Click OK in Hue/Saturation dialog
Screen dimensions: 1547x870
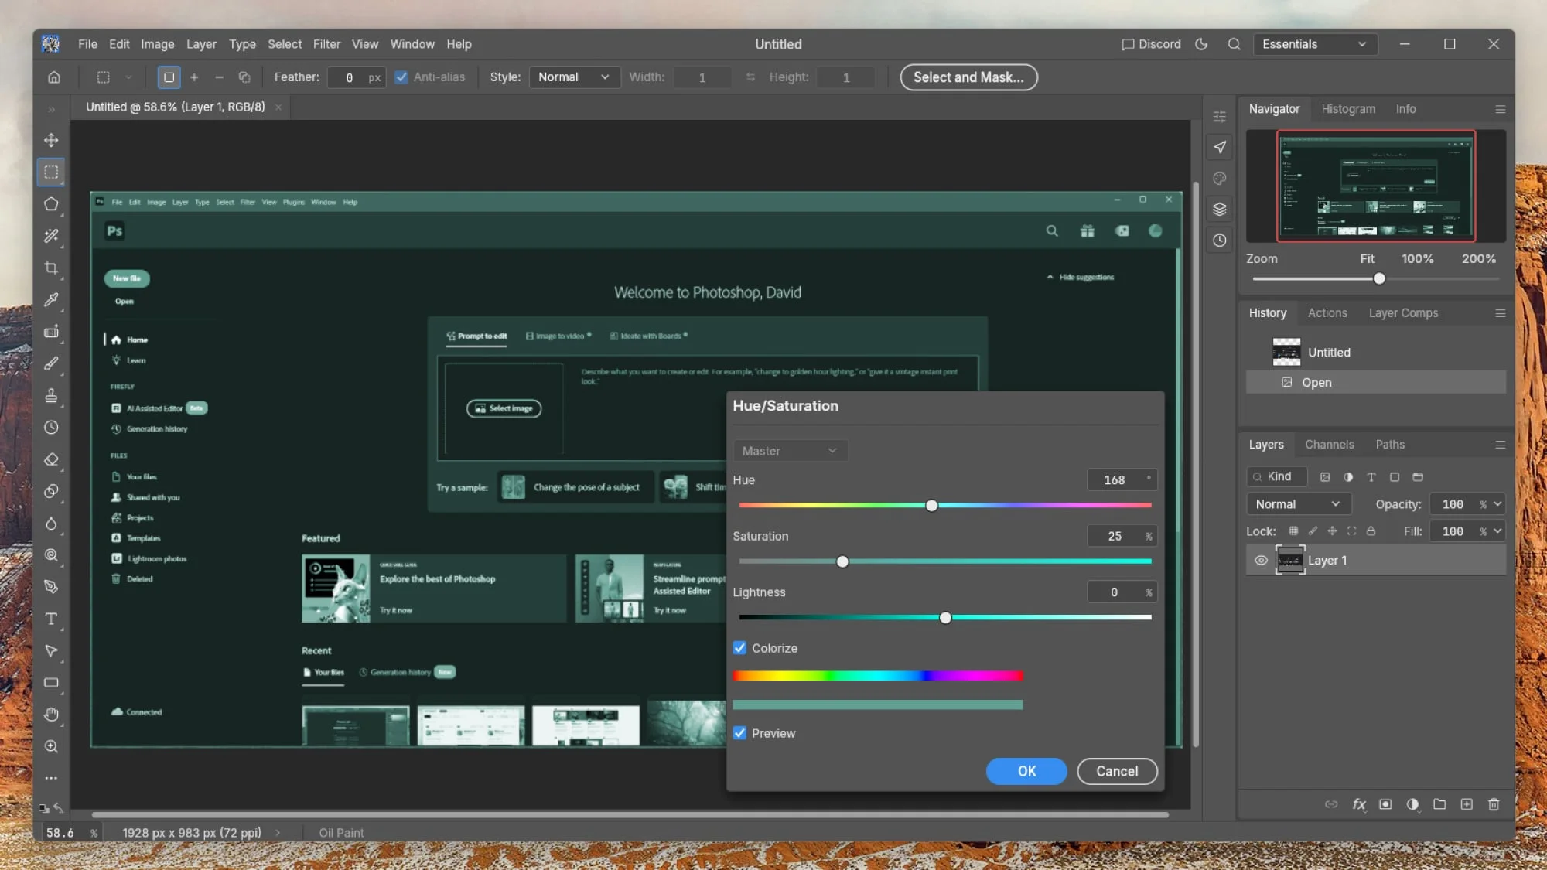pyautogui.click(x=1026, y=771)
